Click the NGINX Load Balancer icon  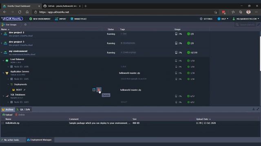click(x=7, y=60)
